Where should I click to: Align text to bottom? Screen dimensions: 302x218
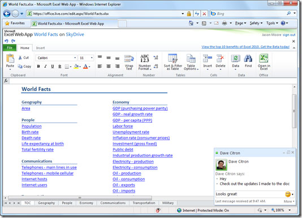coord(117,58)
